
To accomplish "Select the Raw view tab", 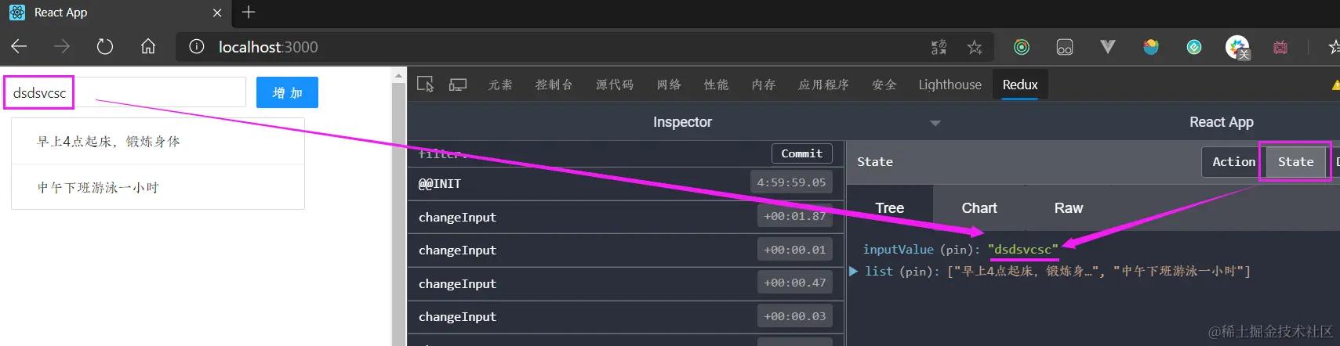I will 1068,208.
